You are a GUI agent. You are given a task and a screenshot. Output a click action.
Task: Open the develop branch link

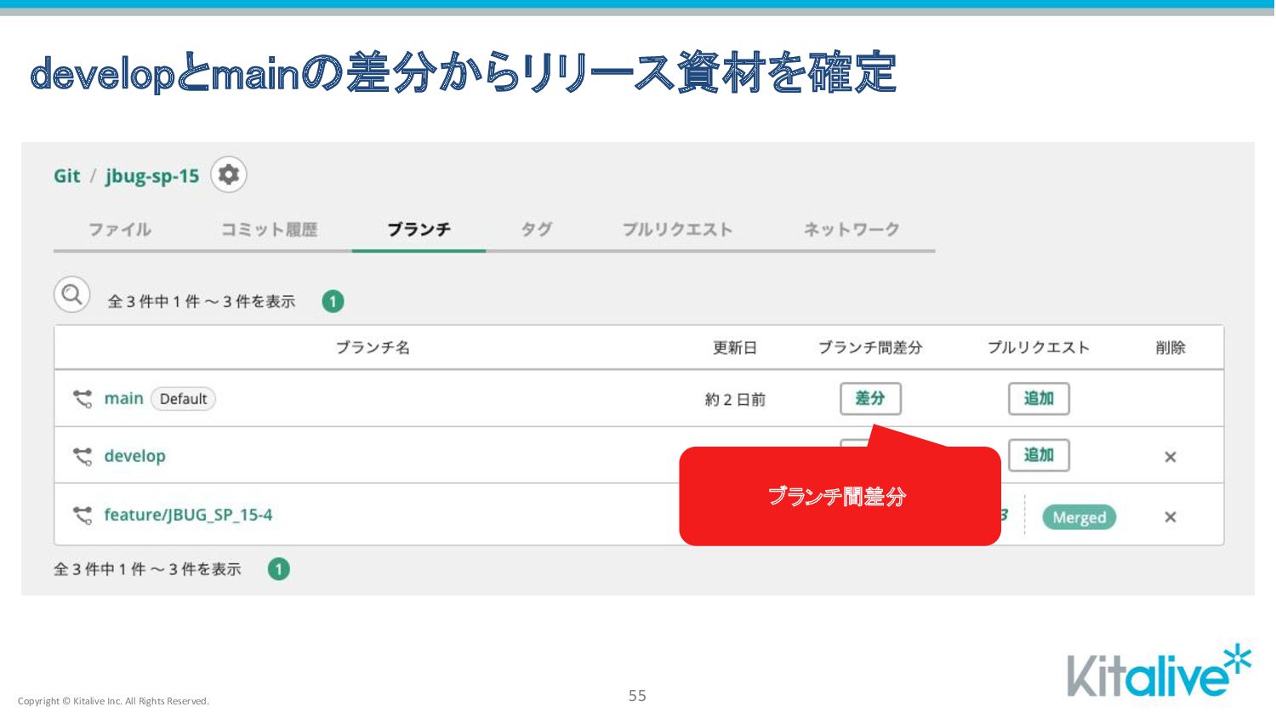pos(135,456)
